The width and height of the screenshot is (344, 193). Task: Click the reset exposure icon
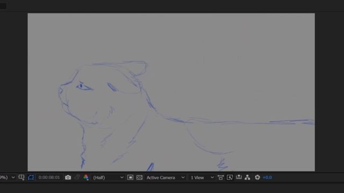pos(257,177)
